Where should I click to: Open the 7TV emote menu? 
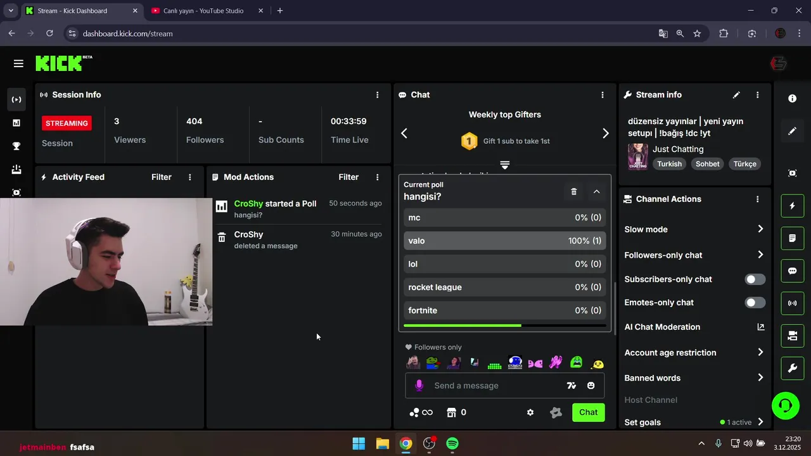[x=572, y=386]
